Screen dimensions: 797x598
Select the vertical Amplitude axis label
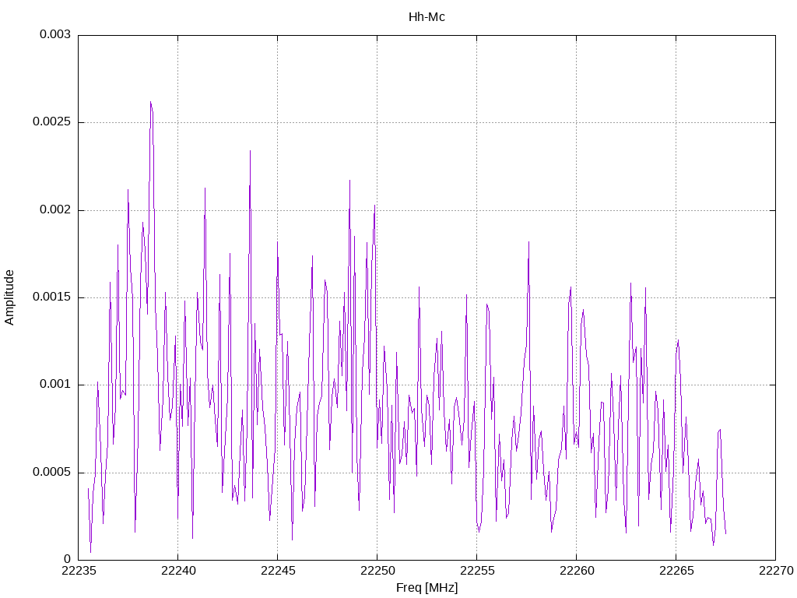tap(9, 297)
